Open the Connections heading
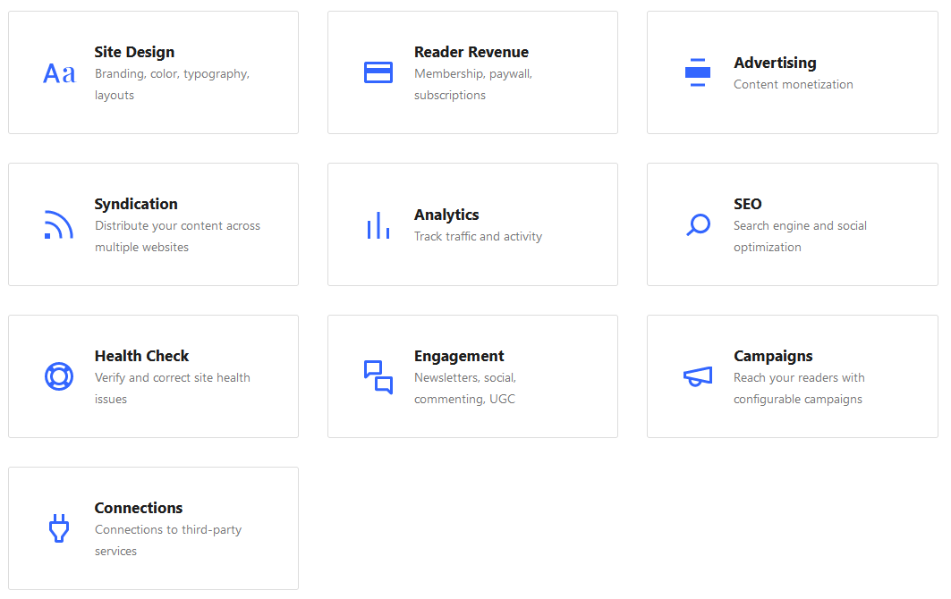The height and width of the screenshot is (599, 951). click(139, 508)
